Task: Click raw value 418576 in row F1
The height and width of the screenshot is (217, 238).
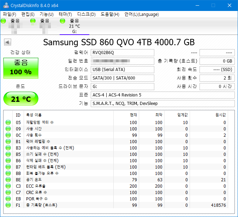Action: (x=219, y=205)
